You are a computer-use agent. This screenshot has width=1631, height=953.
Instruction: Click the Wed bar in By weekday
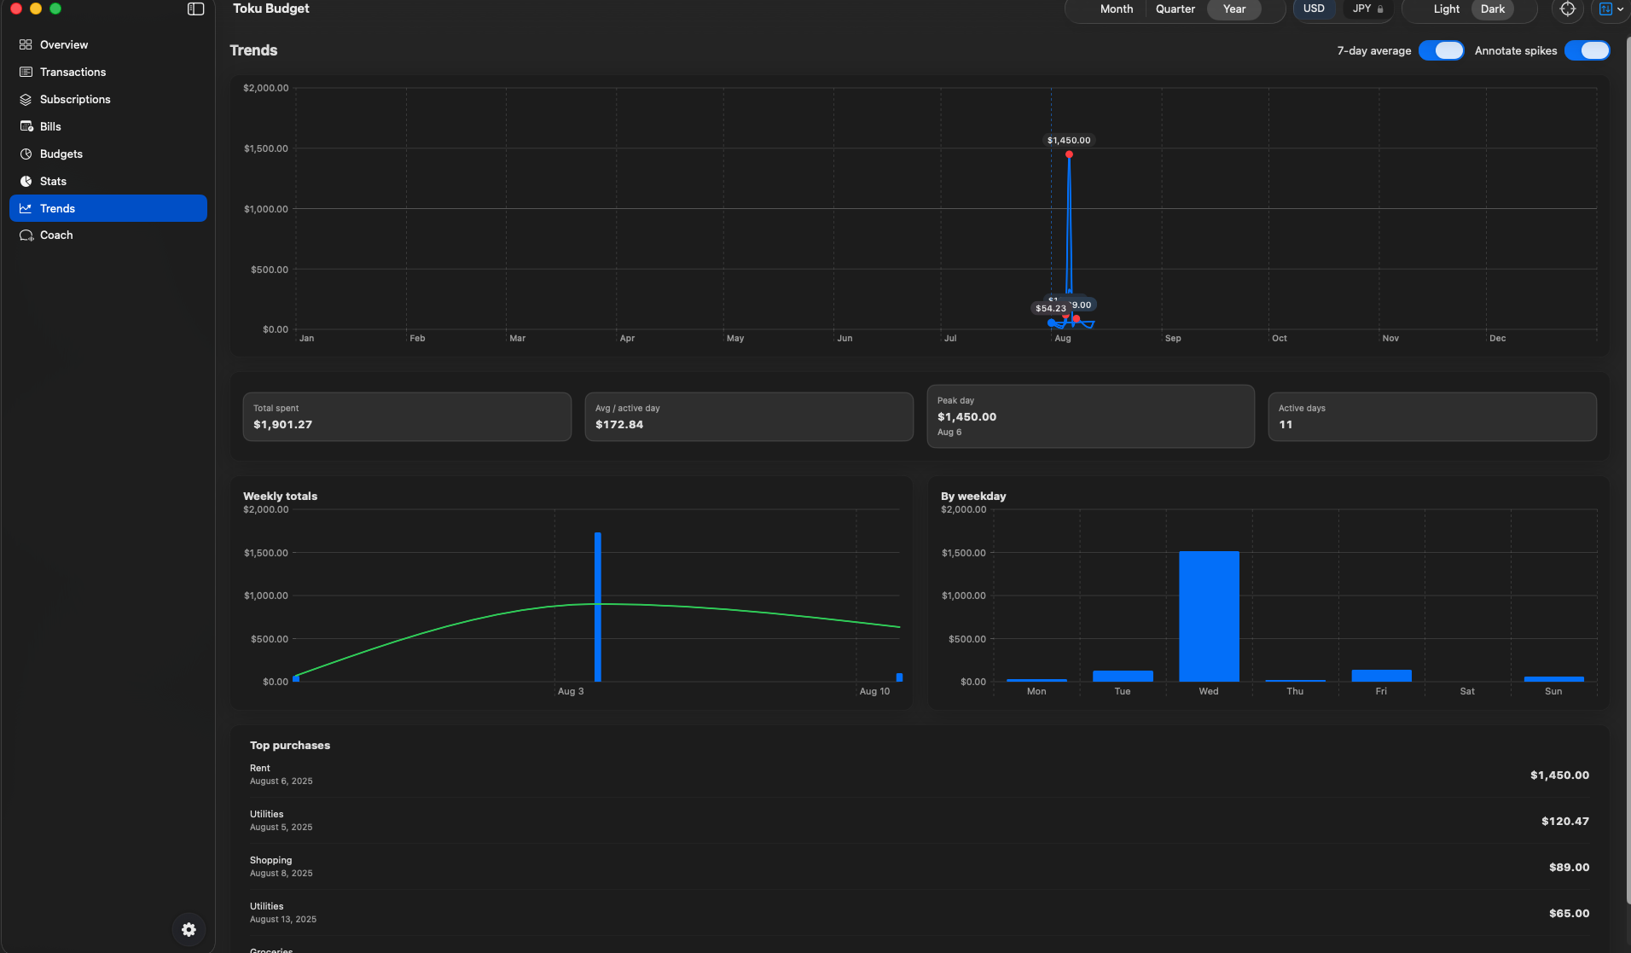(1209, 616)
